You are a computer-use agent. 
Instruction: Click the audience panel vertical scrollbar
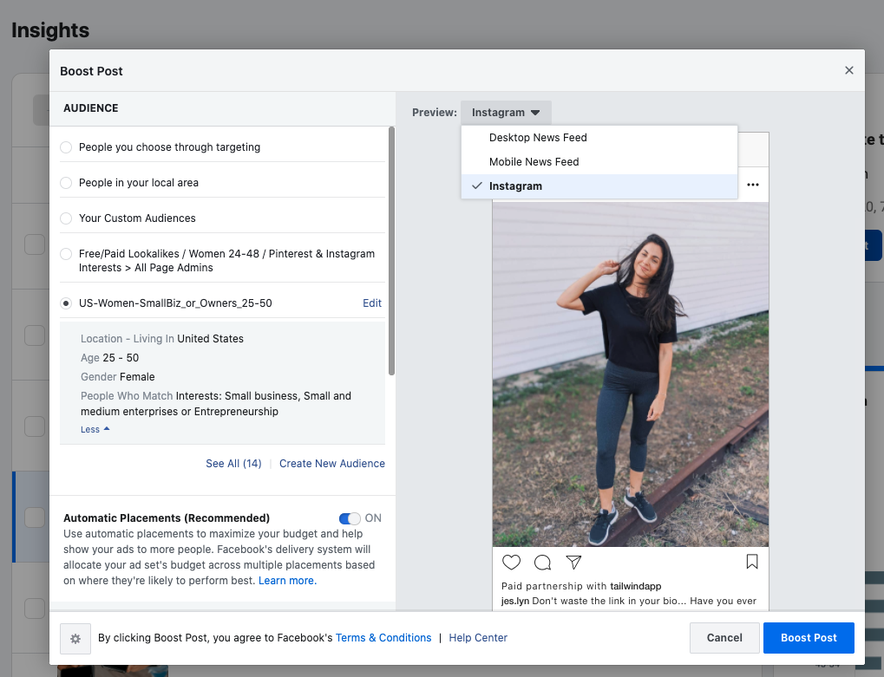[x=392, y=251]
